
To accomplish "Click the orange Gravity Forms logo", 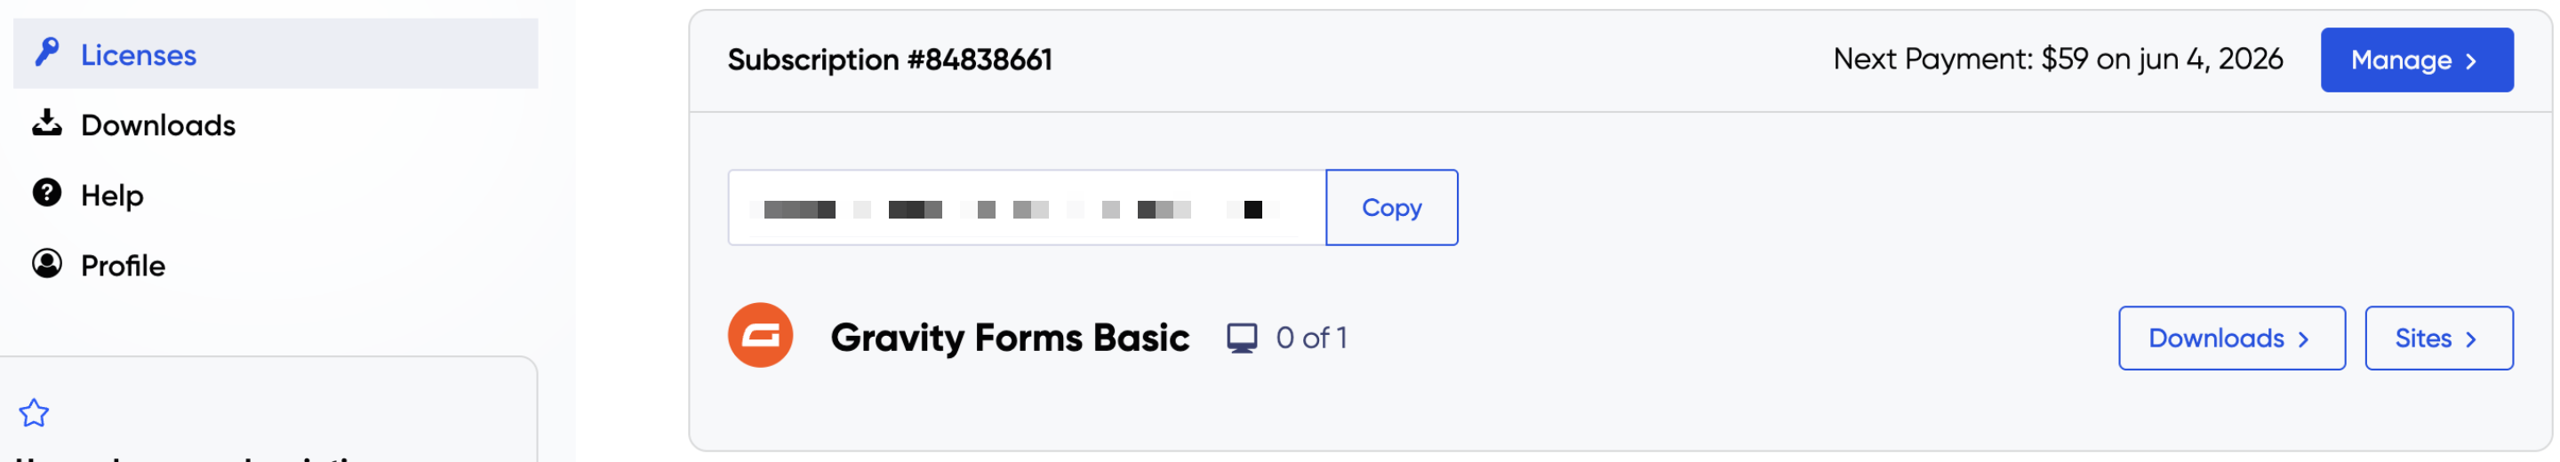I will coord(760,336).
